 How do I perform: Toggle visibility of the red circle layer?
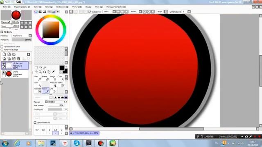coord(3,72)
